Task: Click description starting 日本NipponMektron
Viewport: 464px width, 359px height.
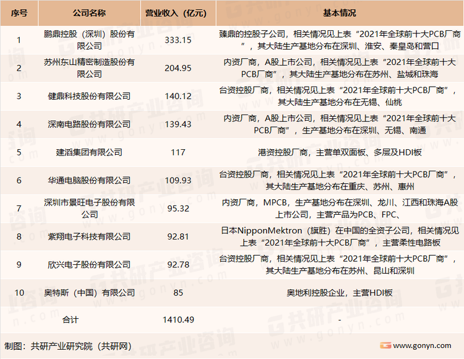Action: (340, 236)
